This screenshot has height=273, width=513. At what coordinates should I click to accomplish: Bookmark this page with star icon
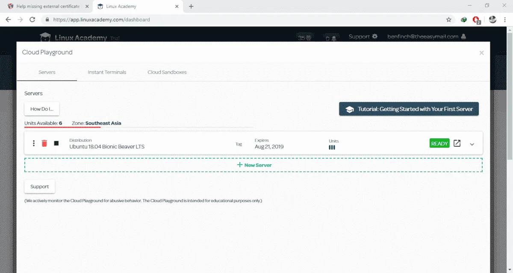tap(448, 20)
